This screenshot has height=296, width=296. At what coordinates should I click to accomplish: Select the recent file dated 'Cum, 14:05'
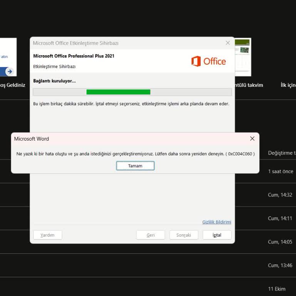click(x=280, y=242)
